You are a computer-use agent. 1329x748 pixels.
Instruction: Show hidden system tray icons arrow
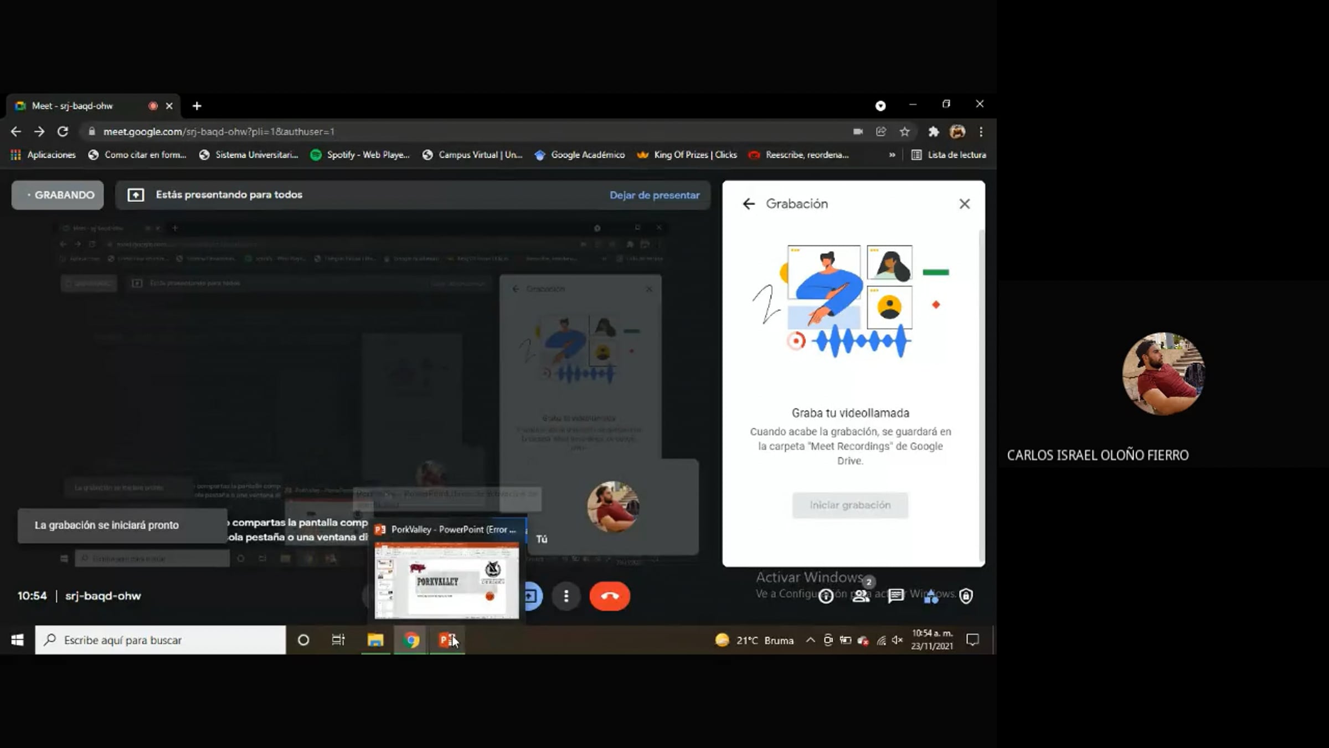coord(810,641)
